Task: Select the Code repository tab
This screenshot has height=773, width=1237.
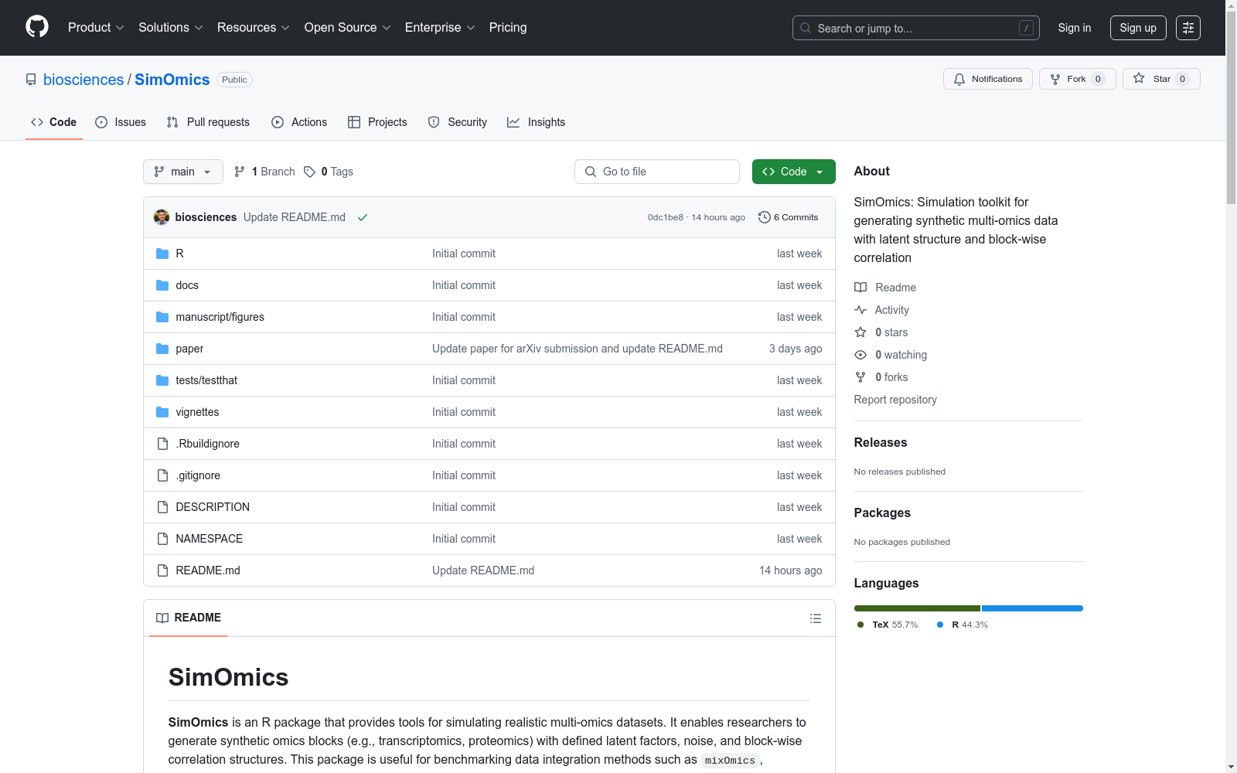Action: 54,122
